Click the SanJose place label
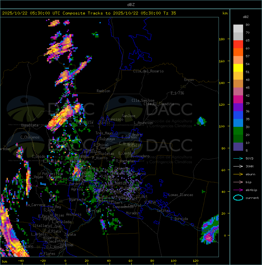Viewport: 262px width, 265px height. click(128, 116)
